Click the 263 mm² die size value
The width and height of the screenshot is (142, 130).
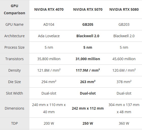click(x=88, y=82)
